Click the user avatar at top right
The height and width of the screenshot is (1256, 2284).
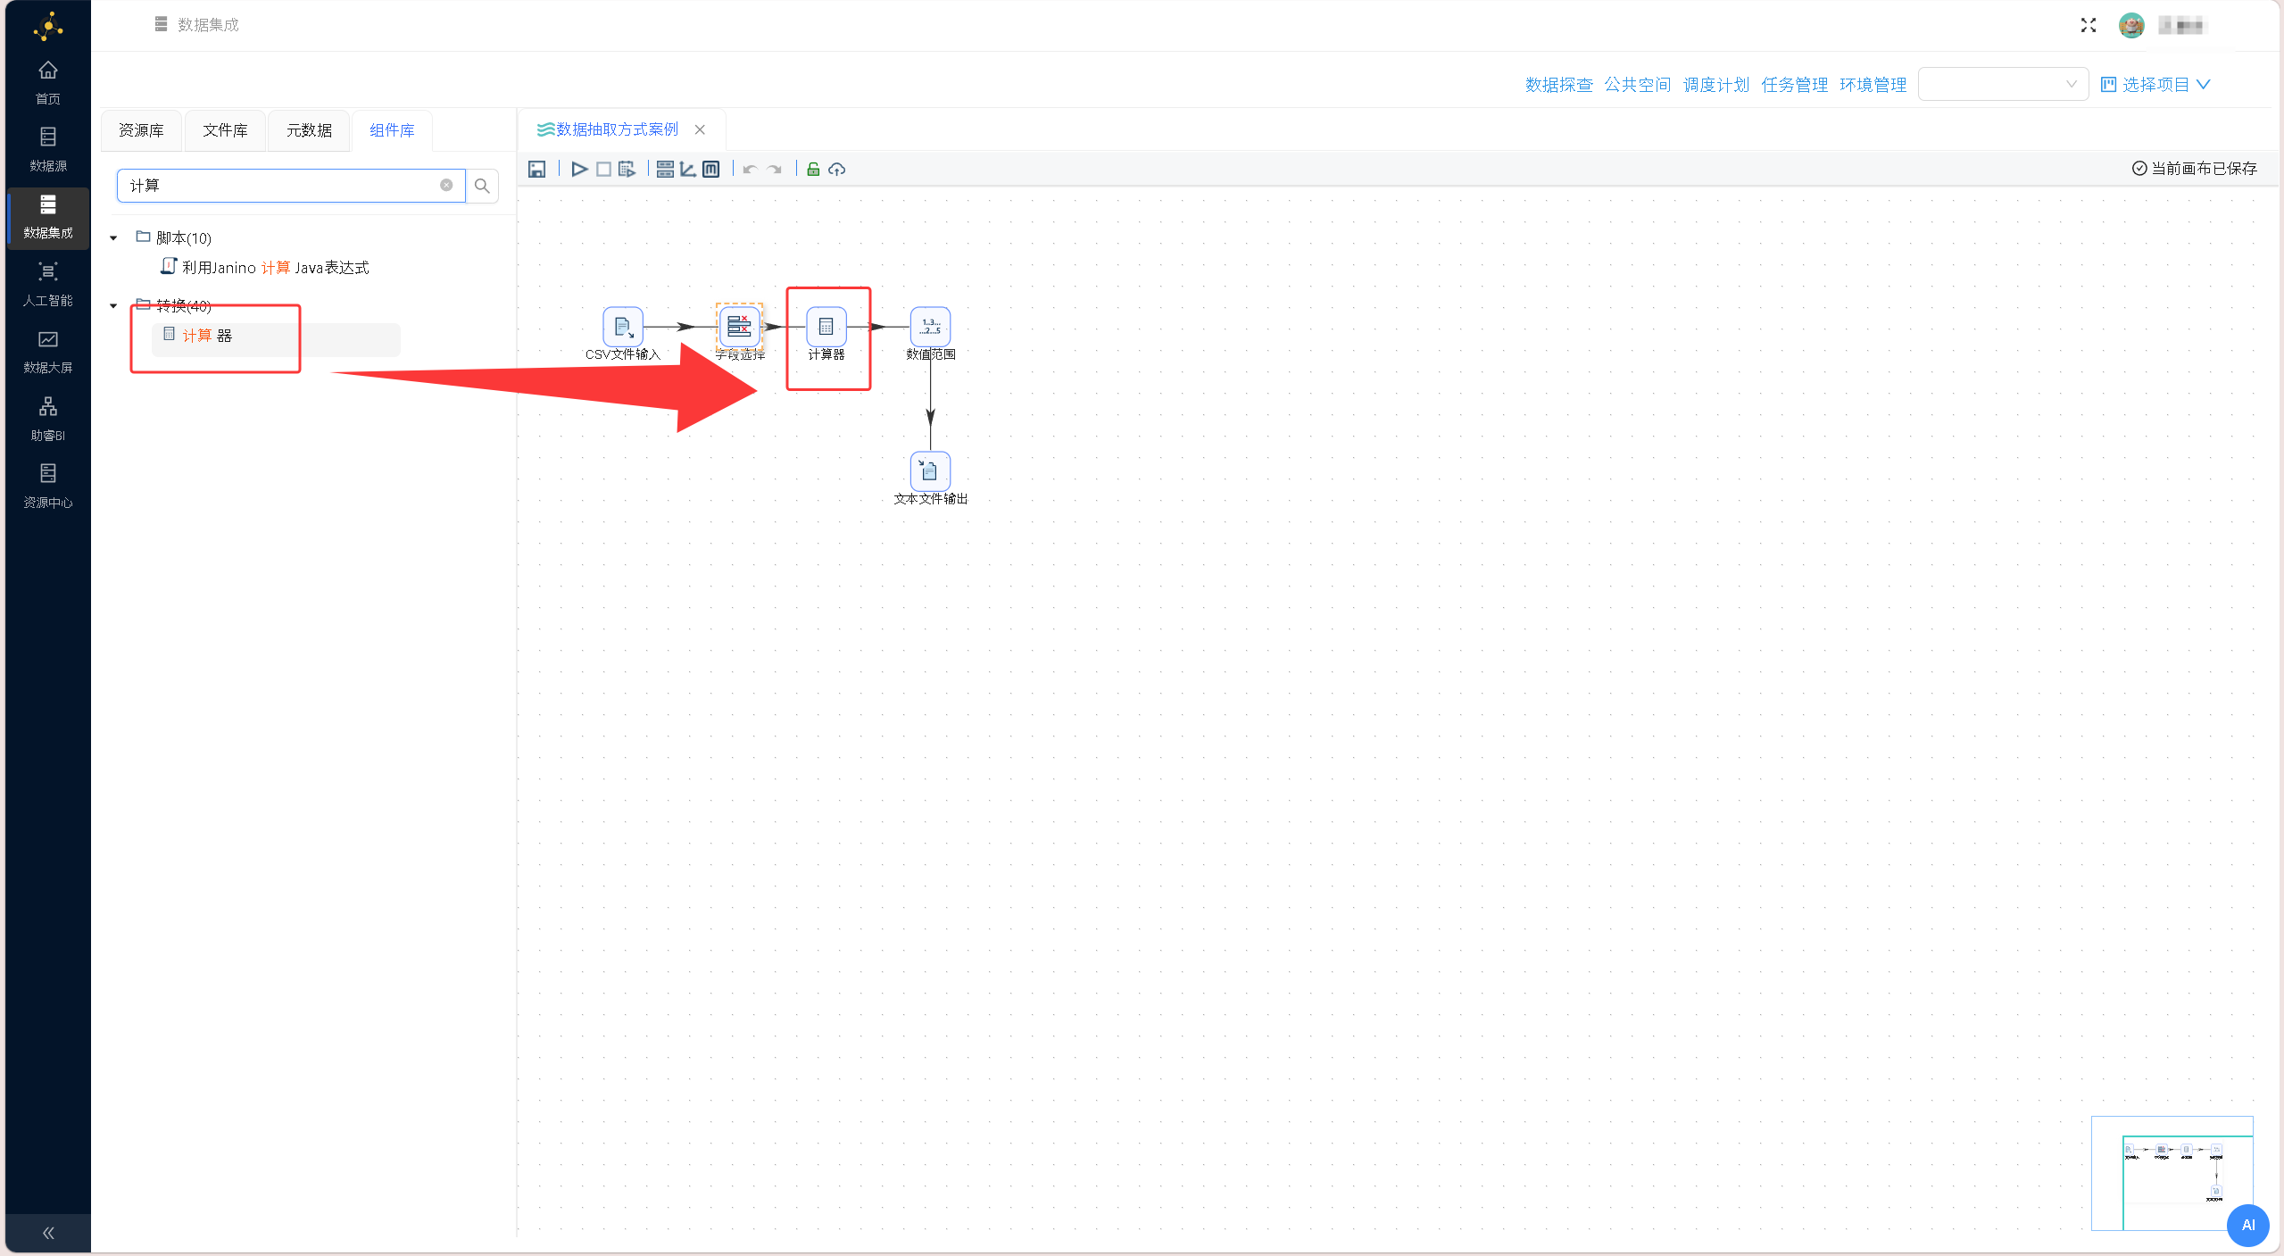(x=2131, y=25)
